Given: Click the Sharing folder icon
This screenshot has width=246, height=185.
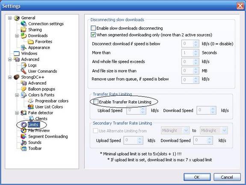Looking at the screenshot, I should point(24,29).
